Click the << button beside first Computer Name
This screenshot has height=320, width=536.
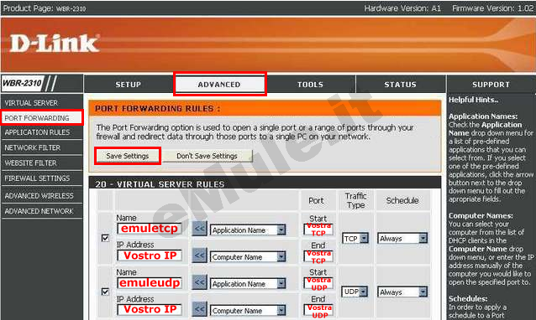(200, 255)
